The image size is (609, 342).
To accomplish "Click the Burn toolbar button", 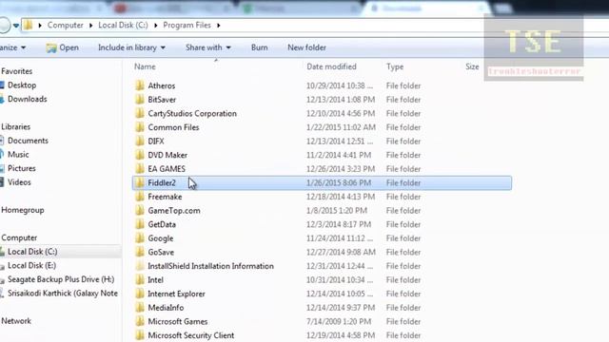I will (x=260, y=47).
